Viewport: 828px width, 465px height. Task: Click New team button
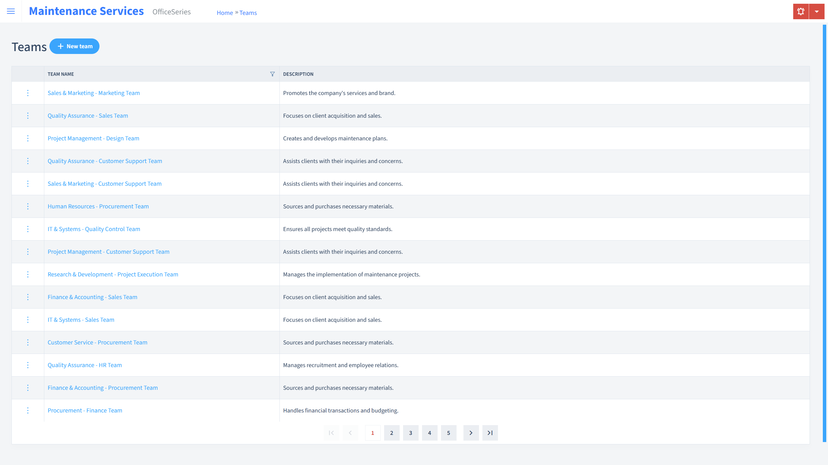74,46
